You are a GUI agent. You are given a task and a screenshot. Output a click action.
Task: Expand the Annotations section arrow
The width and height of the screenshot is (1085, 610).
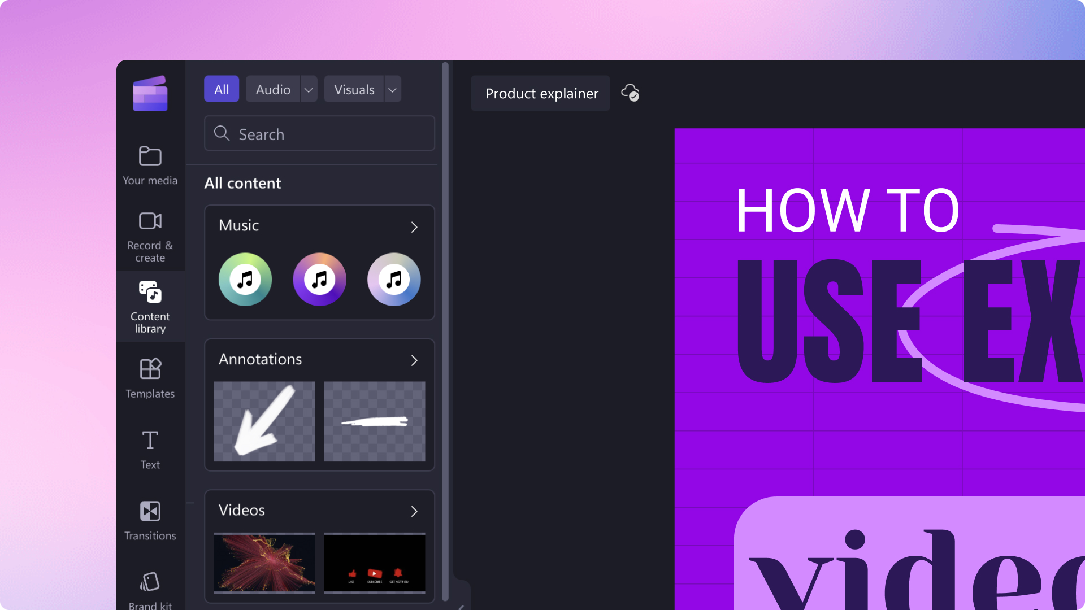(414, 361)
